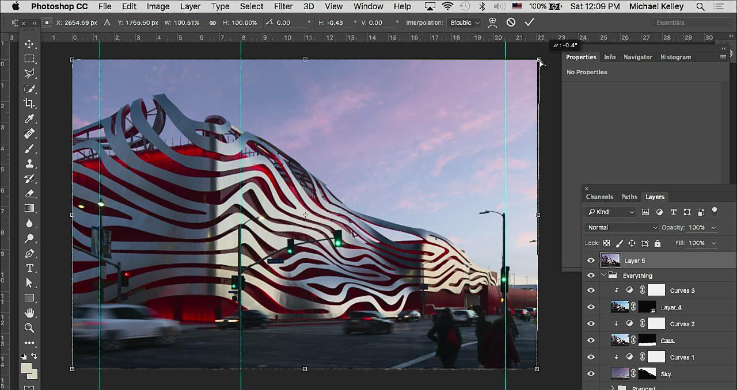Click the pixel layers filter icon
This screenshot has width=737, height=390.
coord(645,212)
